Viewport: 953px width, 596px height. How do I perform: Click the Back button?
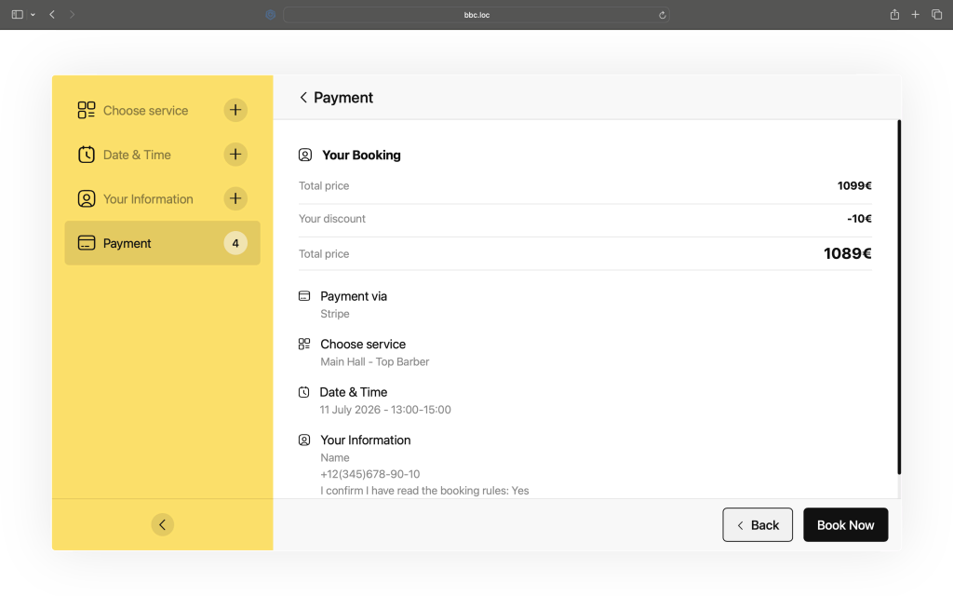tap(758, 525)
